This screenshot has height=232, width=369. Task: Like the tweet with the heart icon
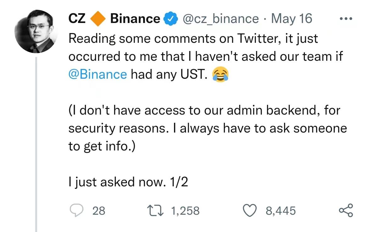249,211
